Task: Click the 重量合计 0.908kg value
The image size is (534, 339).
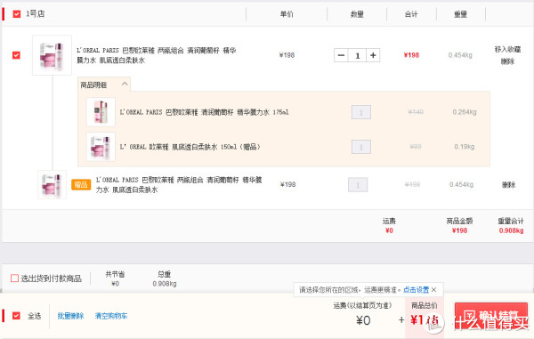Action: tap(511, 230)
